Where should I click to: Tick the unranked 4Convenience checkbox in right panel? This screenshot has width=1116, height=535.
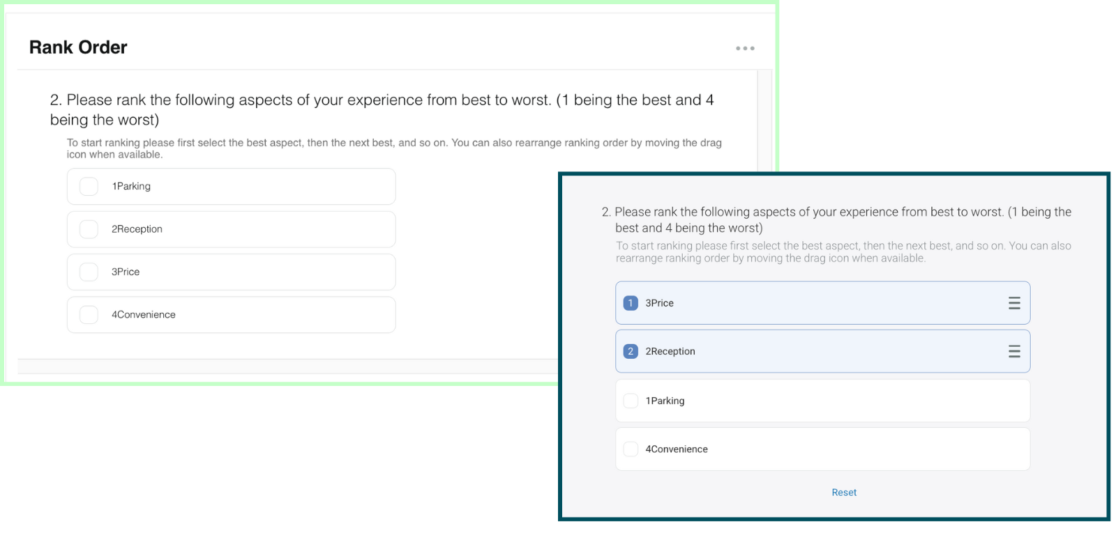[x=631, y=449]
